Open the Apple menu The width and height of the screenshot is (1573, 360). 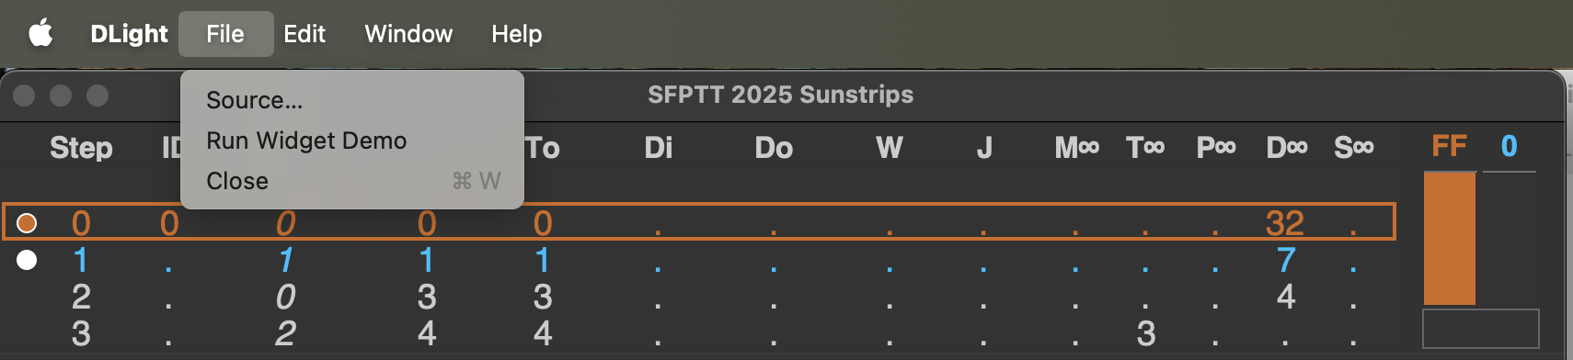[40, 34]
